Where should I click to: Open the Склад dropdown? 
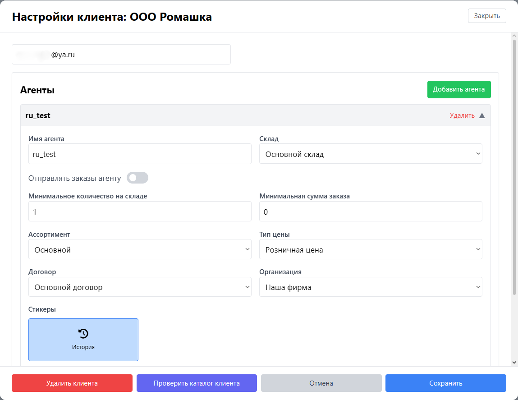click(x=371, y=154)
